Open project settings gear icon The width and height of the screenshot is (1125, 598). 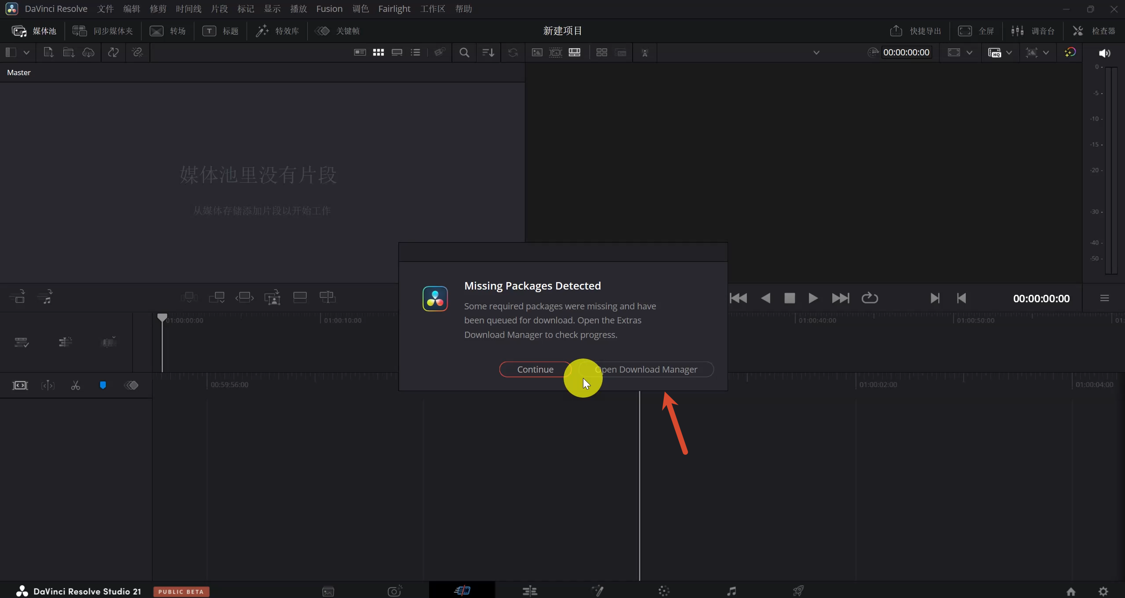(1103, 591)
